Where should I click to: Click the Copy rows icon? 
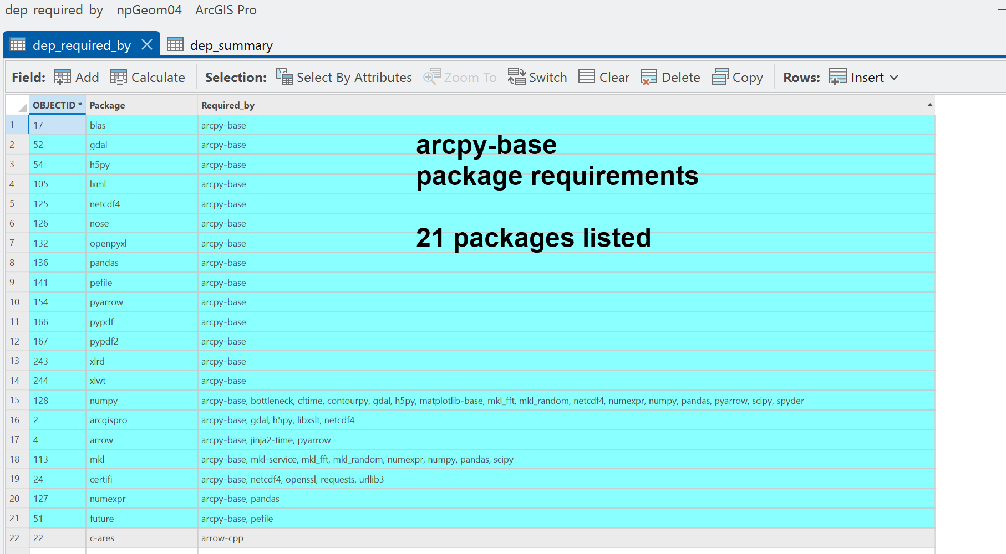coord(720,77)
